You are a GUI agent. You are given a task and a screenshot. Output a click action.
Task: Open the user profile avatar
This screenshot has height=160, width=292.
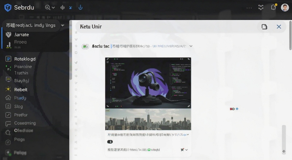(285, 8)
